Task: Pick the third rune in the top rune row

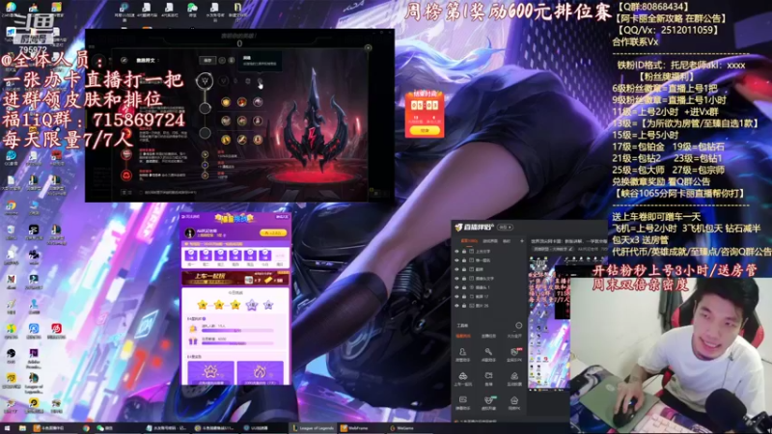Action: 258,102
